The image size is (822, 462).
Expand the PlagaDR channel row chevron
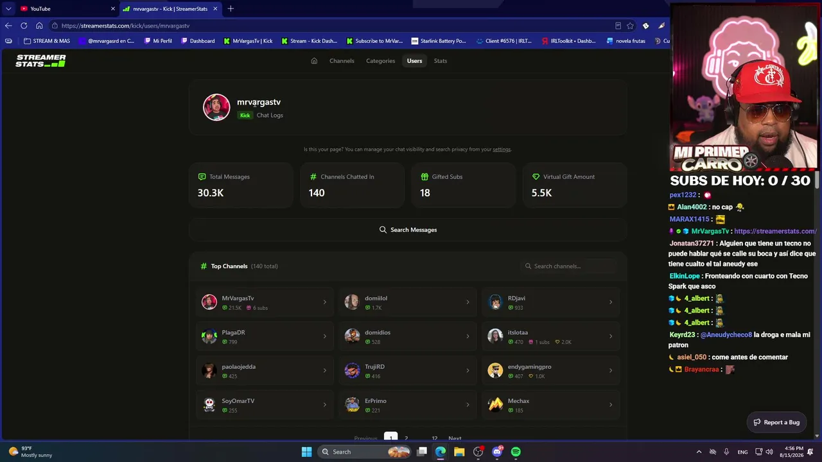tap(324, 336)
